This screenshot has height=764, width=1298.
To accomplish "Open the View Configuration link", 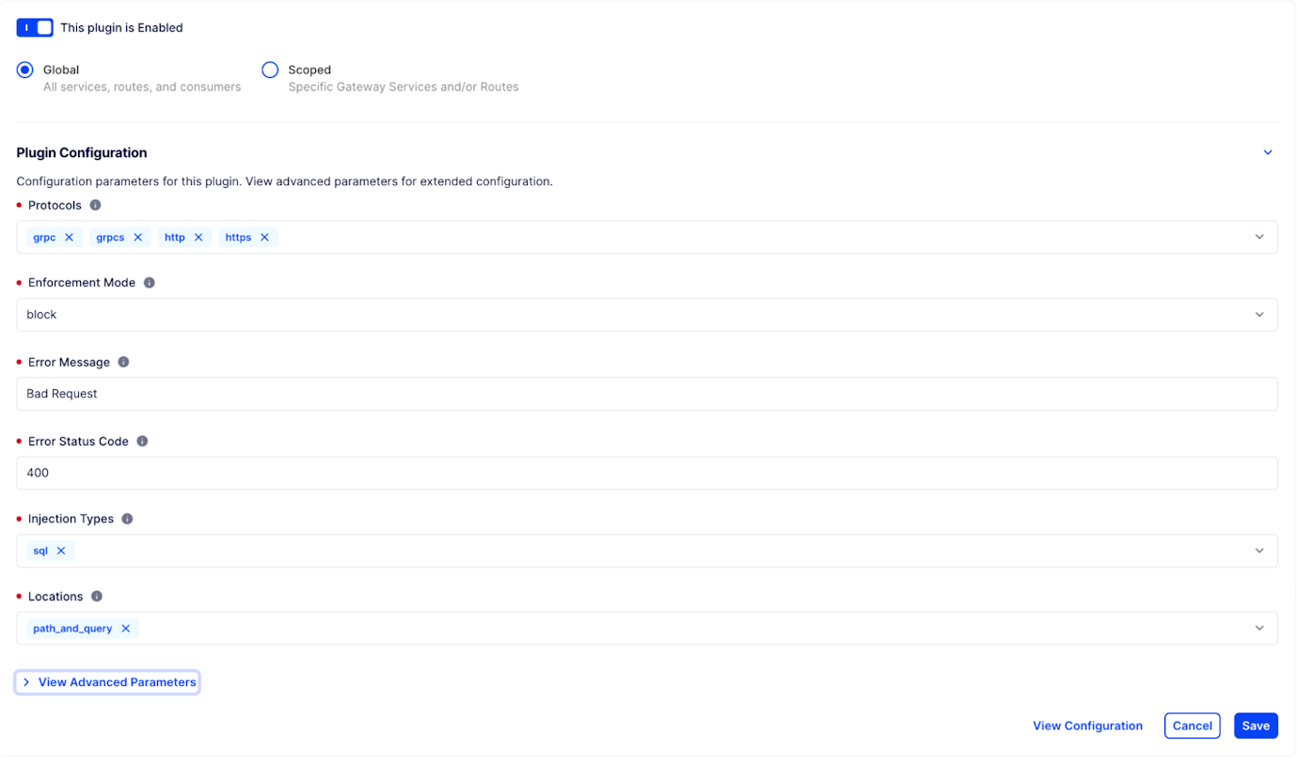I will (x=1087, y=725).
